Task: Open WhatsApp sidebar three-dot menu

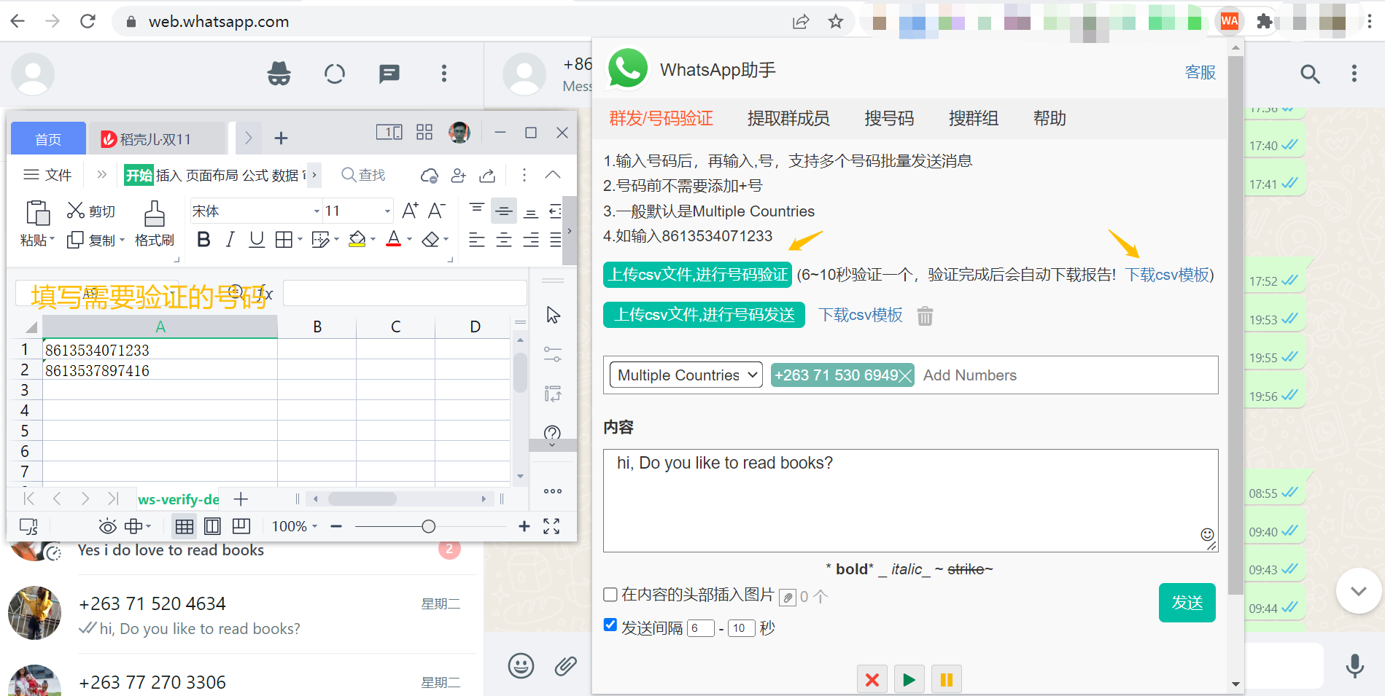Action: 444,74
